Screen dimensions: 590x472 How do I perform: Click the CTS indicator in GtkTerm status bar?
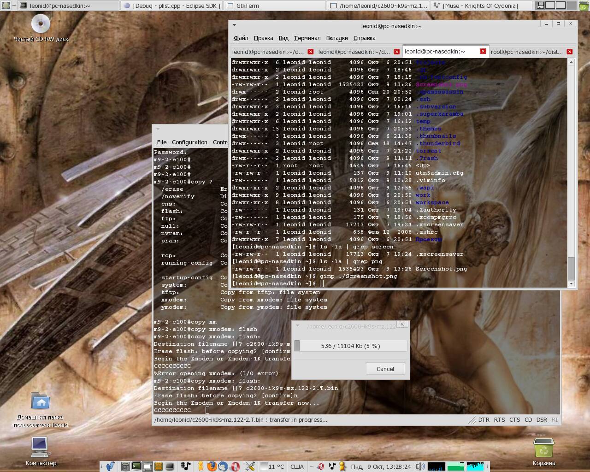(x=514, y=420)
